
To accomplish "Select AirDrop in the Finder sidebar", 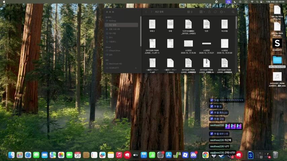I will click(x=112, y=20).
